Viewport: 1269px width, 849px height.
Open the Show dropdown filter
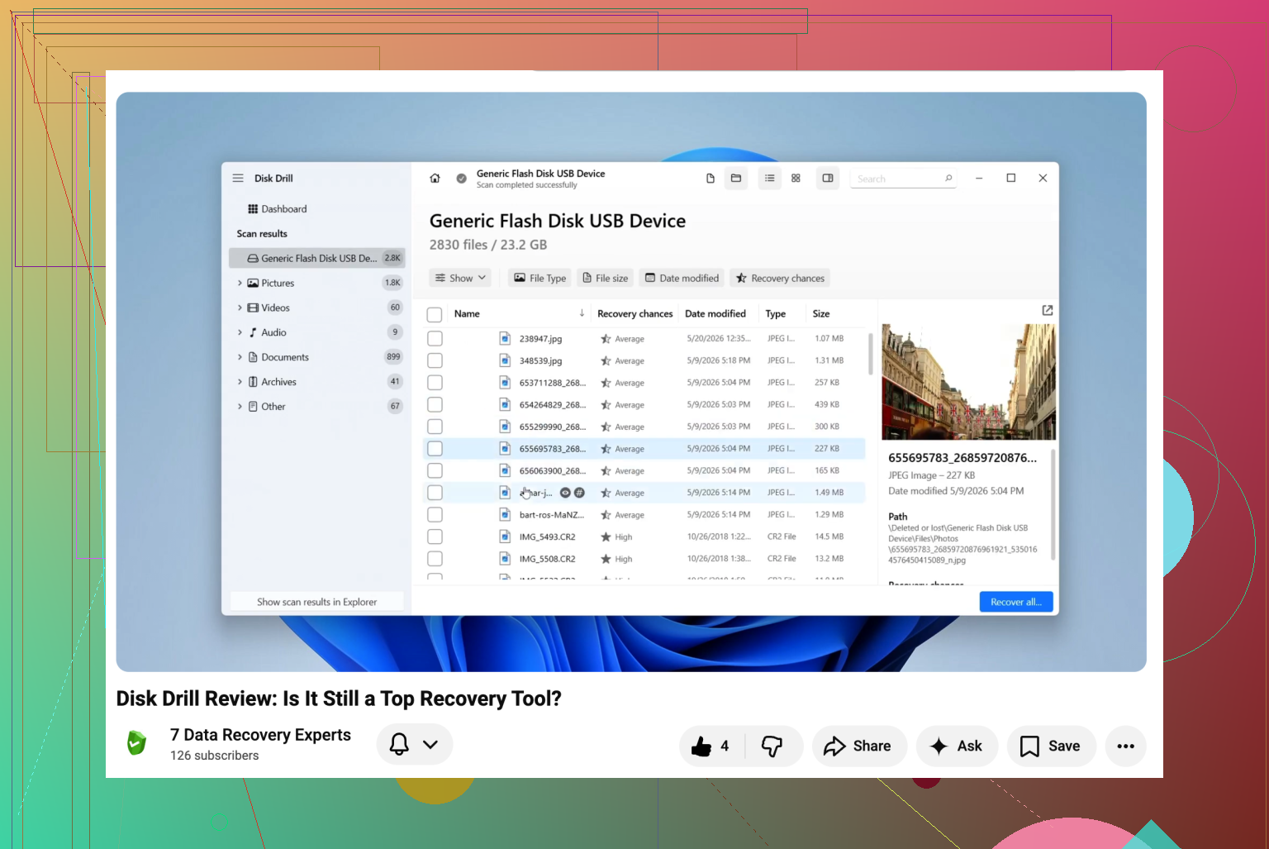(460, 278)
